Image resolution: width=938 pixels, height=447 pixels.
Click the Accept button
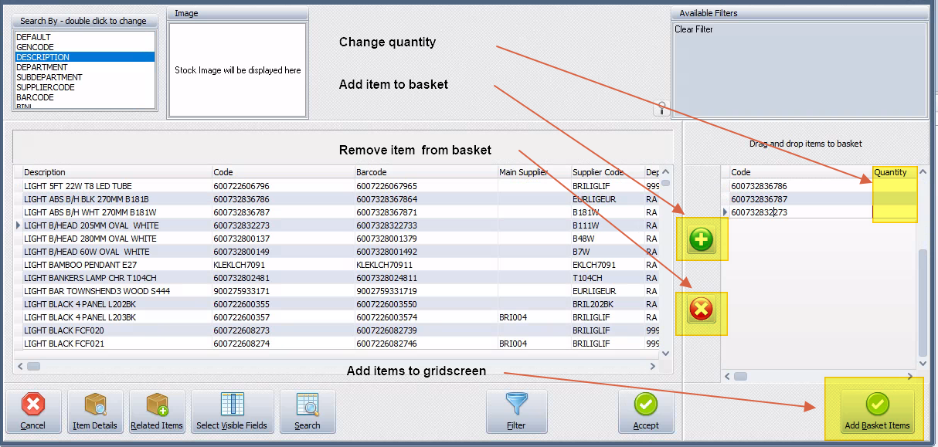tap(646, 411)
